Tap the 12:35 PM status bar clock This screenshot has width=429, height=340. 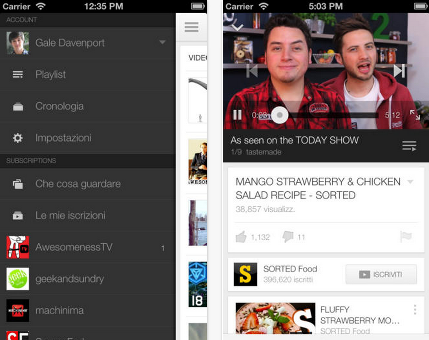coord(103,6)
